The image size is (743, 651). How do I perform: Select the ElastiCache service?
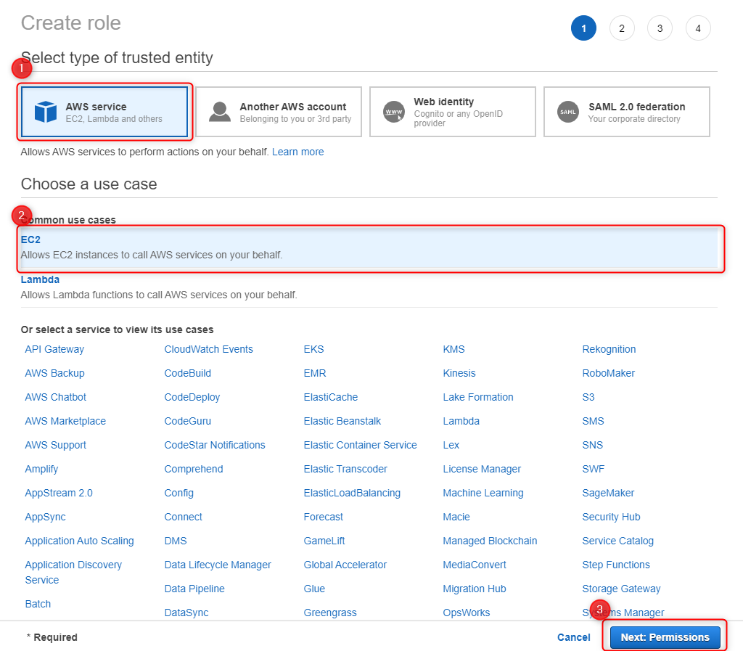pyautogui.click(x=331, y=397)
